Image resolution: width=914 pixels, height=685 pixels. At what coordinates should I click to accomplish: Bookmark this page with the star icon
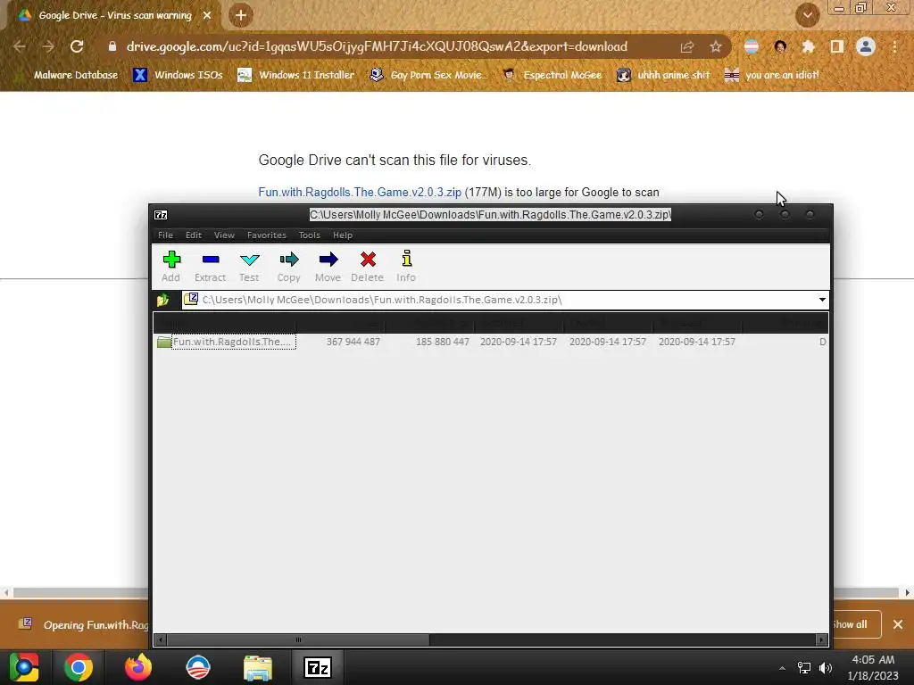[x=716, y=46]
